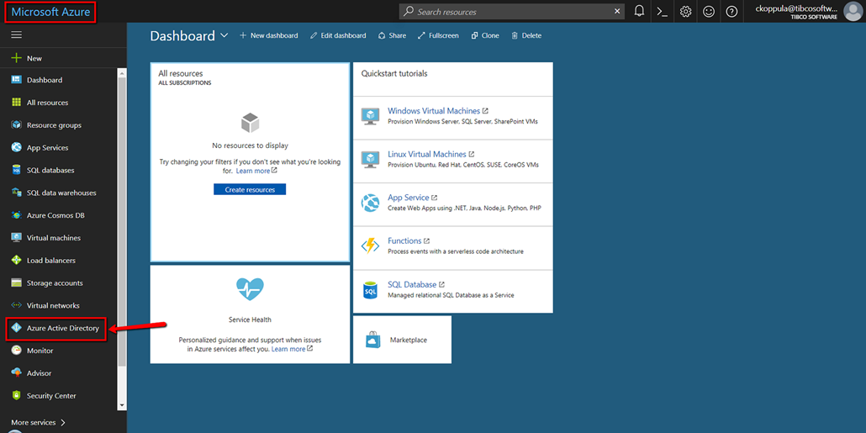Enter Fullscreen mode from toolbar
The image size is (866, 433).
coord(438,35)
